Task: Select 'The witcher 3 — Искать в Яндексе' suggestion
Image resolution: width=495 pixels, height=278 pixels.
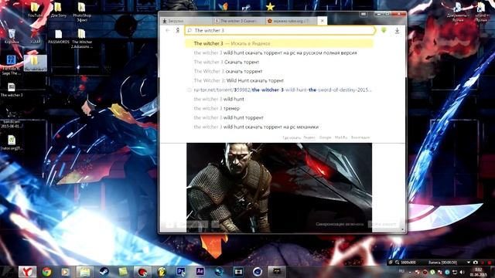Action: pyautogui.click(x=278, y=43)
